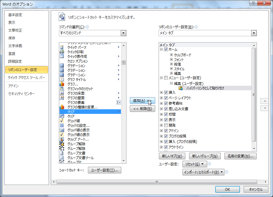Open the コマンドの選択 dropdown
The height and width of the screenshot is (197, 273).
point(124,33)
